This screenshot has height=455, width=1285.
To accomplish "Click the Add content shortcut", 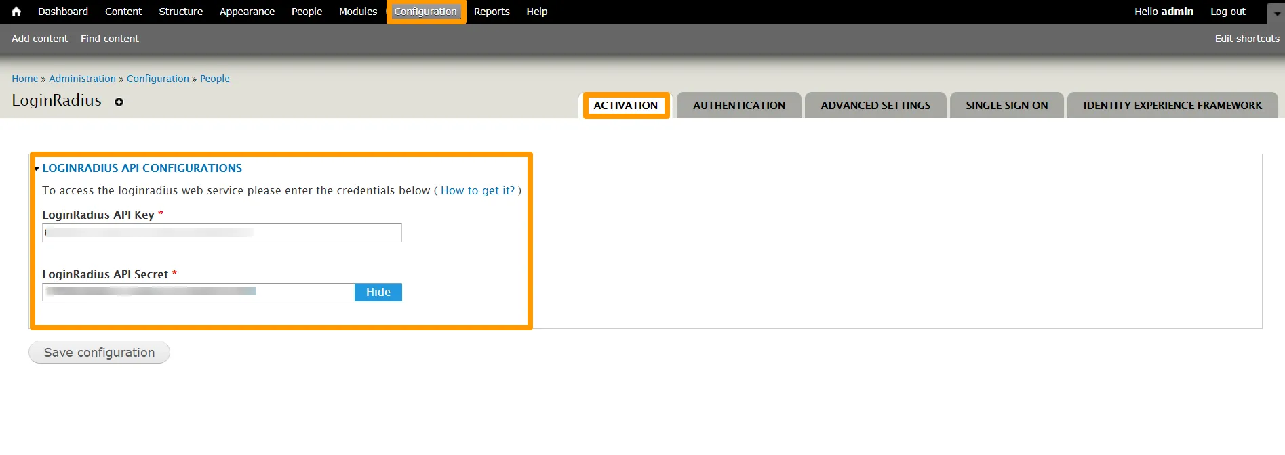I will [x=40, y=39].
